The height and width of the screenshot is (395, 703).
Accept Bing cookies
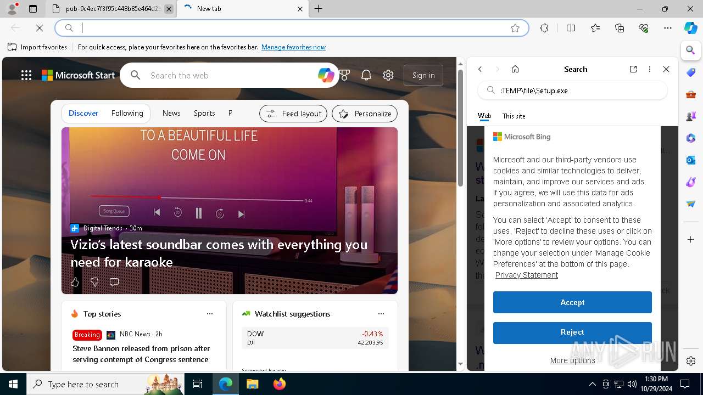[x=572, y=302]
